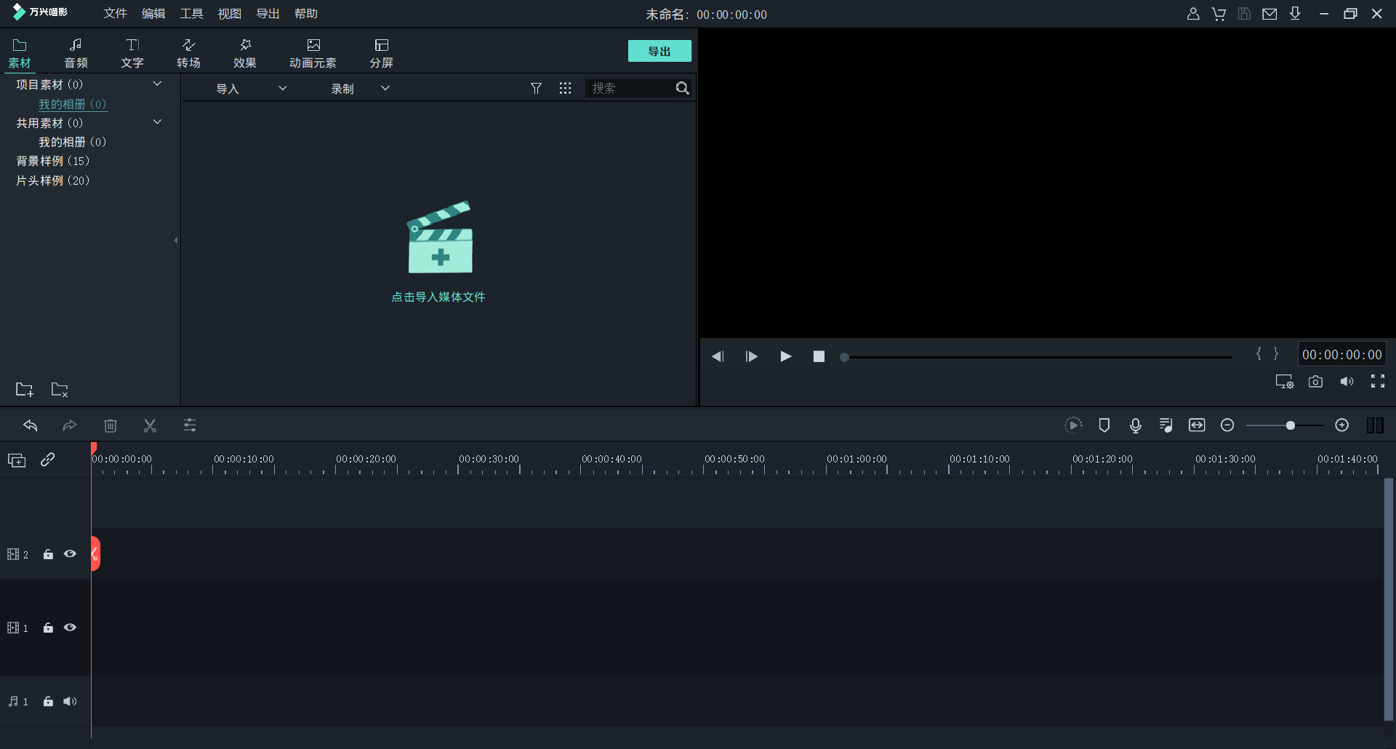Switch to the 转场 tab

click(x=188, y=53)
